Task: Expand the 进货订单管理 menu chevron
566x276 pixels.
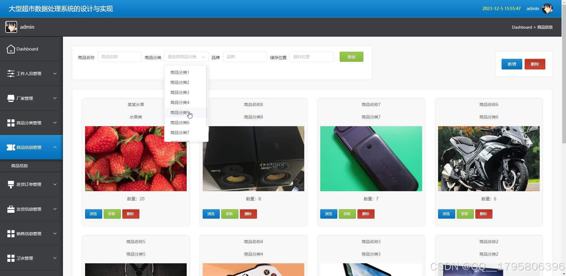Action: pyautogui.click(x=55, y=184)
